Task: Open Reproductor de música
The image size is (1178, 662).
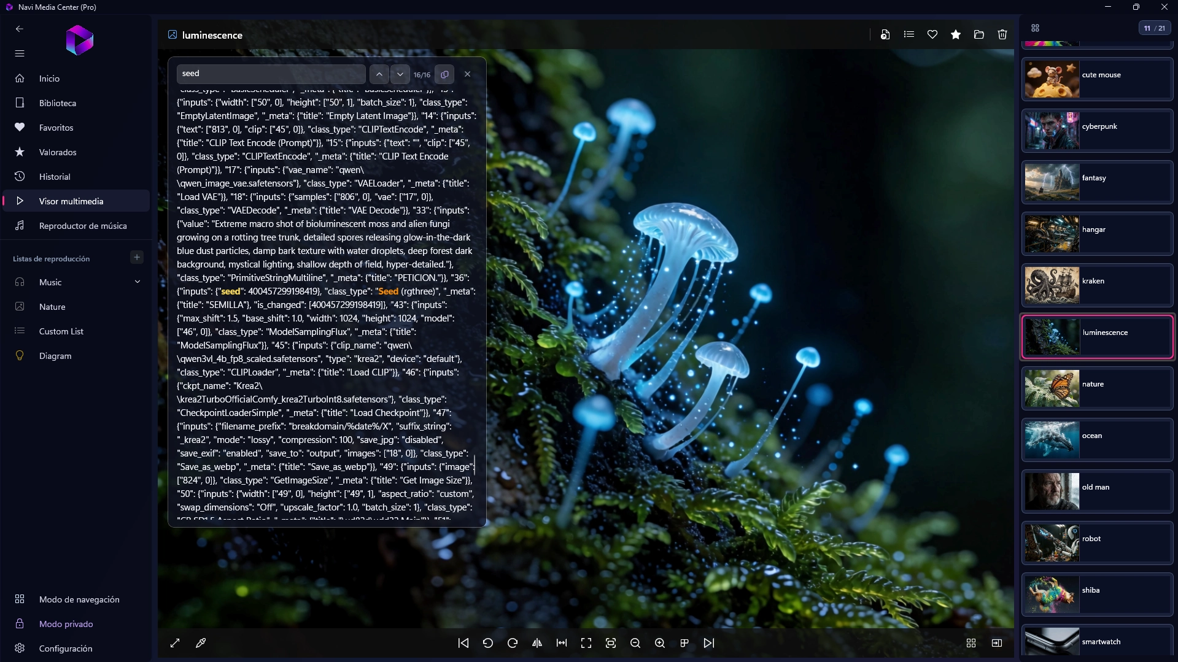Action: pos(76,226)
